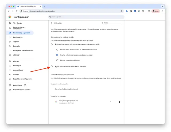
Task: Open the extensions puzzle icon in toolbar
Action: click(x=143, y=11)
